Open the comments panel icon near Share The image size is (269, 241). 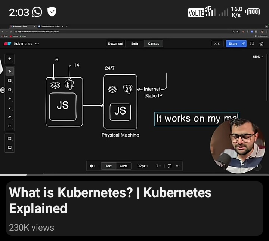point(252,44)
